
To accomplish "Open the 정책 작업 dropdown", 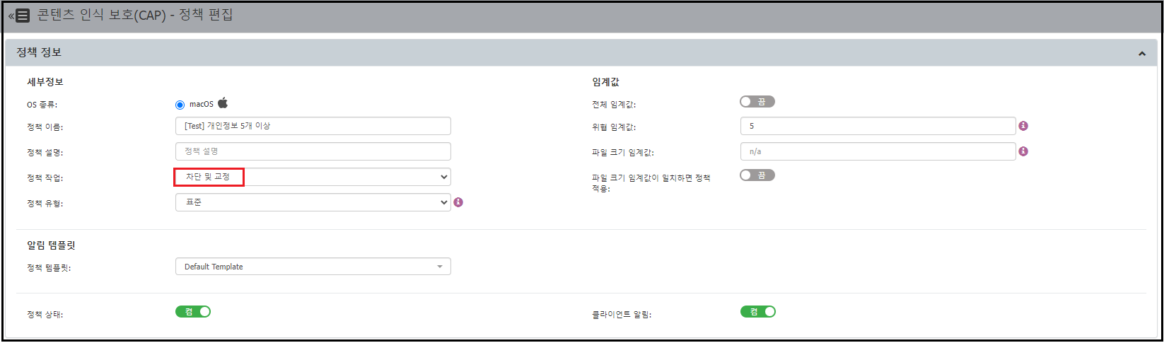I will pos(313,177).
